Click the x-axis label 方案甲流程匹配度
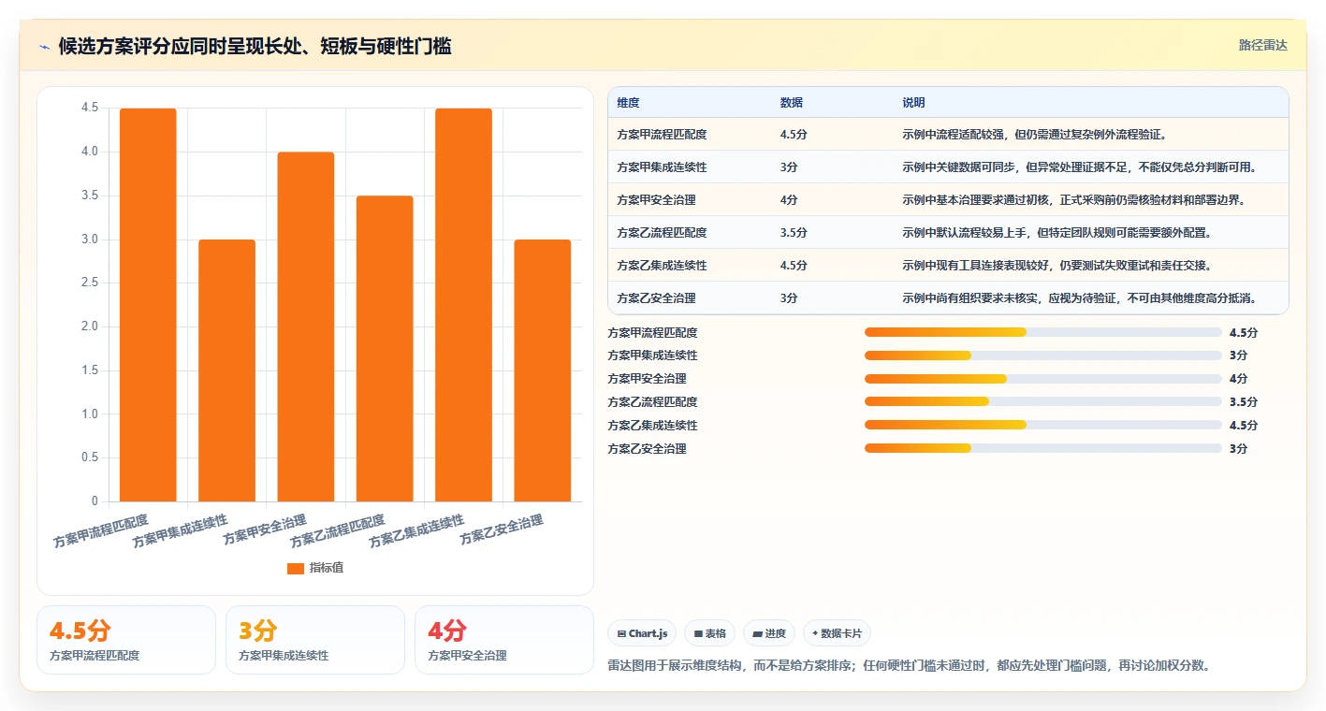1326x711 pixels. coord(101,530)
